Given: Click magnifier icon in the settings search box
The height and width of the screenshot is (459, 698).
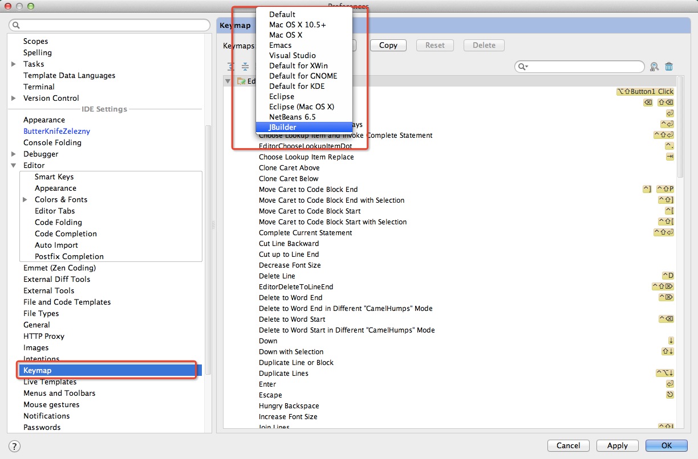Looking at the screenshot, I should (x=16, y=25).
